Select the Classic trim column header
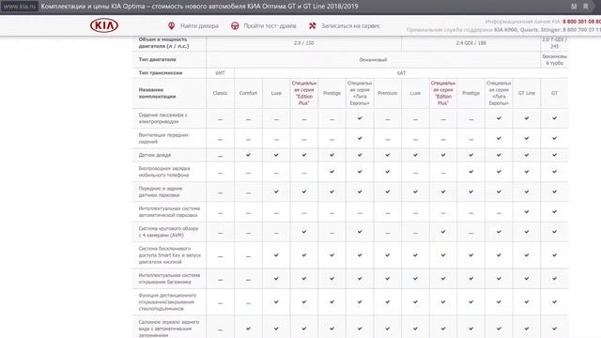The height and width of the screenshot is (338, 601). pyautogui.click(x=220, y=93)
